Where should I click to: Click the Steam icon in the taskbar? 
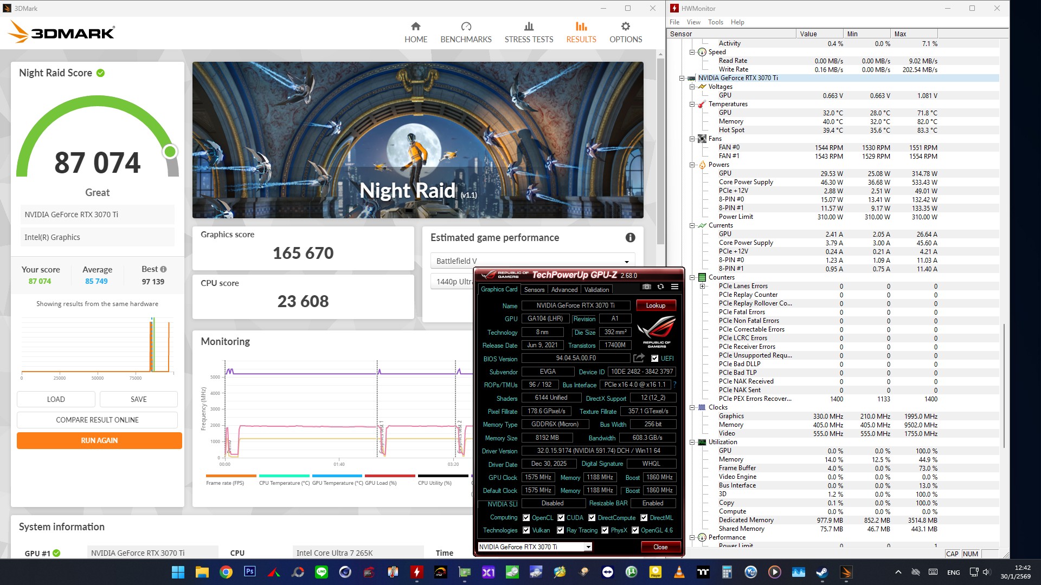tap(822, 572)
